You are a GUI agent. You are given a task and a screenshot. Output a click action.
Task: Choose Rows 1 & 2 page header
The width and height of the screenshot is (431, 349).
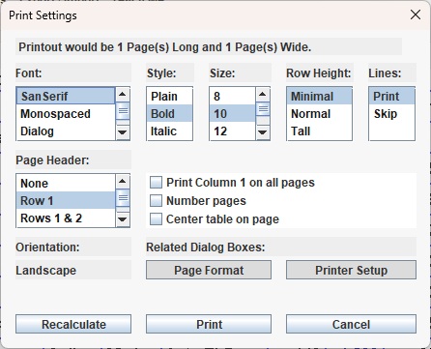(66, 218)
